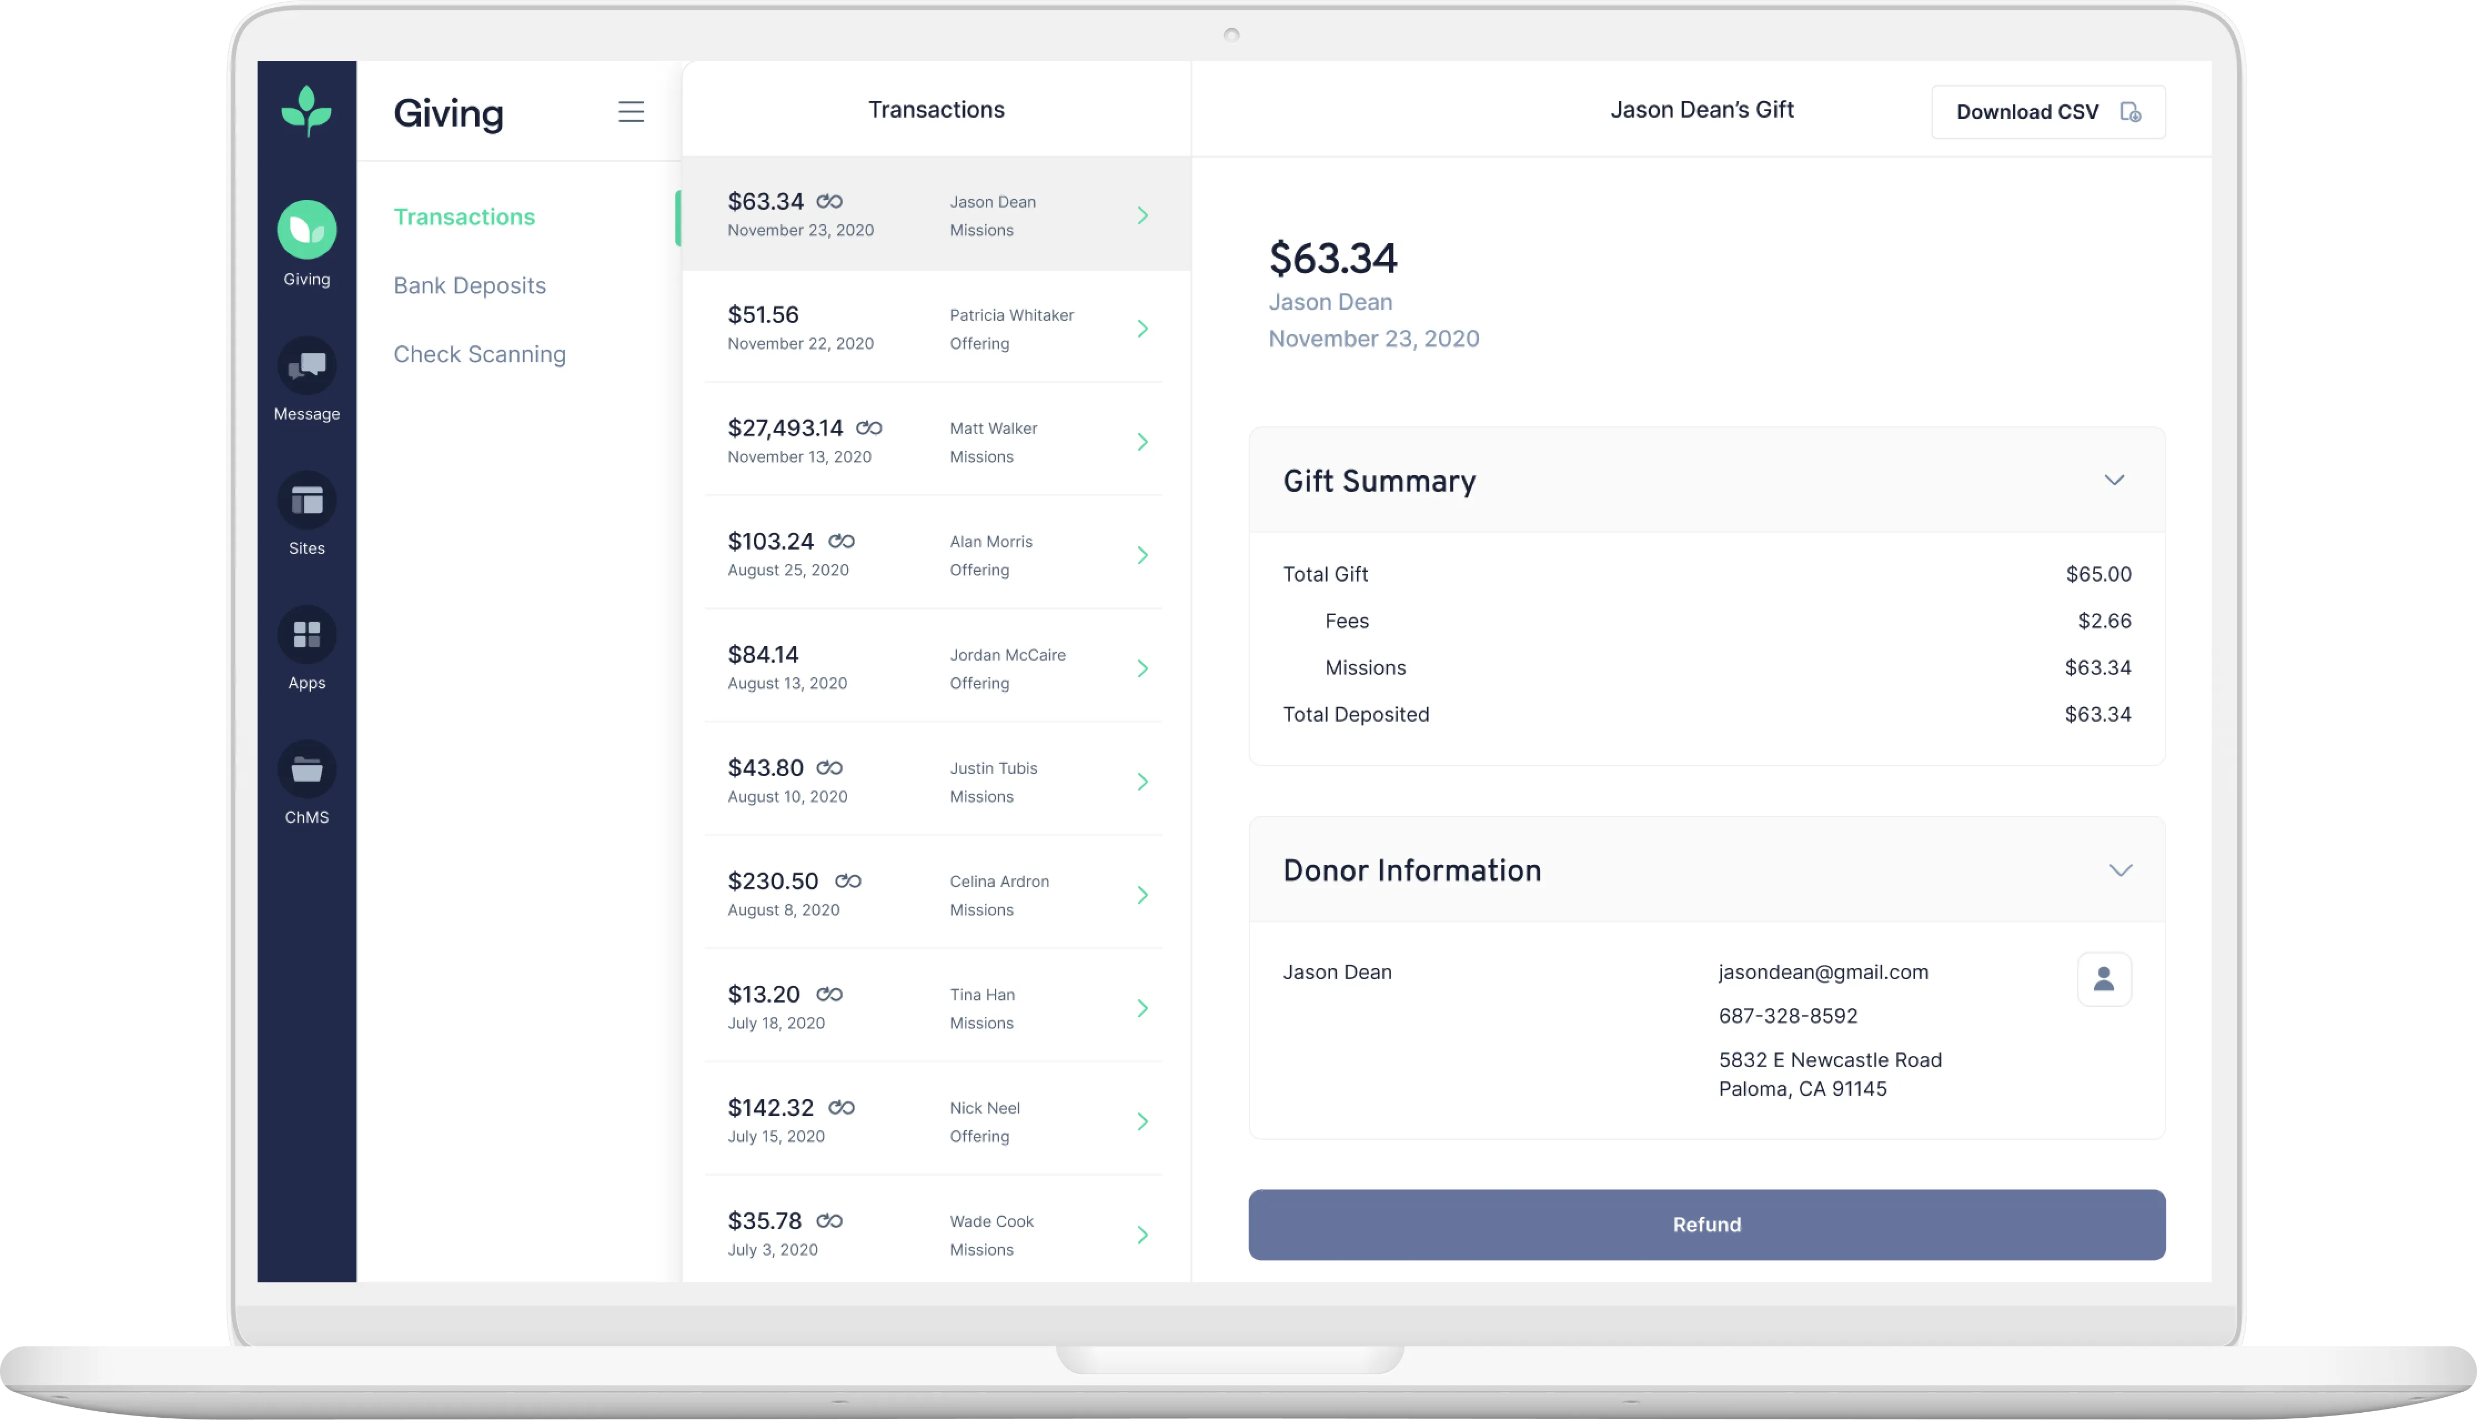Open the Apps grid icon
Viewport: 2477px width, 1420px height.
(x=306, y=635)
